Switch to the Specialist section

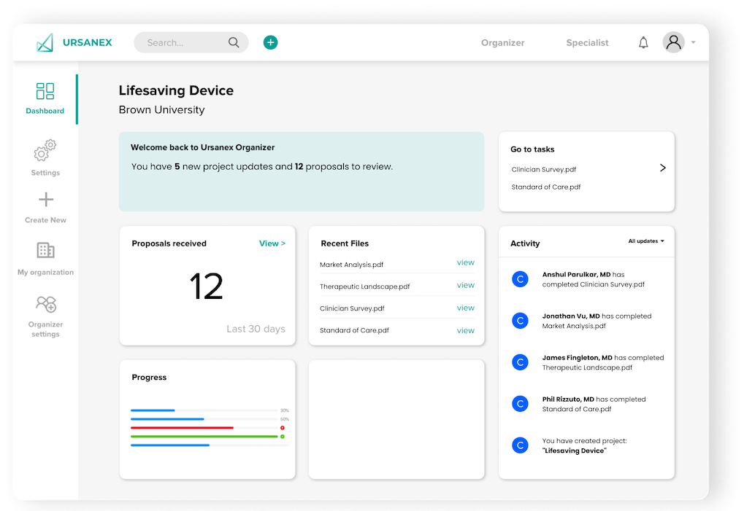(587, 42)
